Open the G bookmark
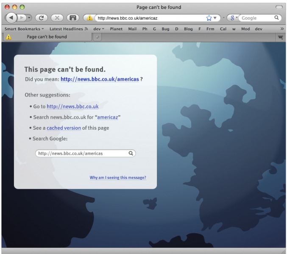287x254 pixels. (x=154, y=29)
